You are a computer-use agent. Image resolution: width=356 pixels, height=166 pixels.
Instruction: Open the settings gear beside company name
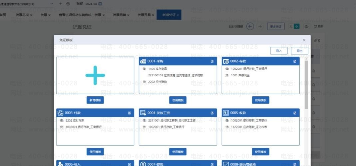(x=68, y=4)
